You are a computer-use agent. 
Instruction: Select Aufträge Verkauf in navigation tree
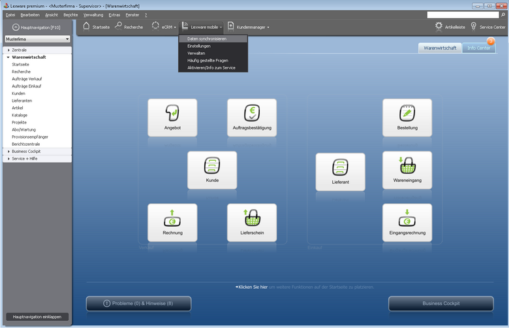pyautogui.click(x=27, y=79)
